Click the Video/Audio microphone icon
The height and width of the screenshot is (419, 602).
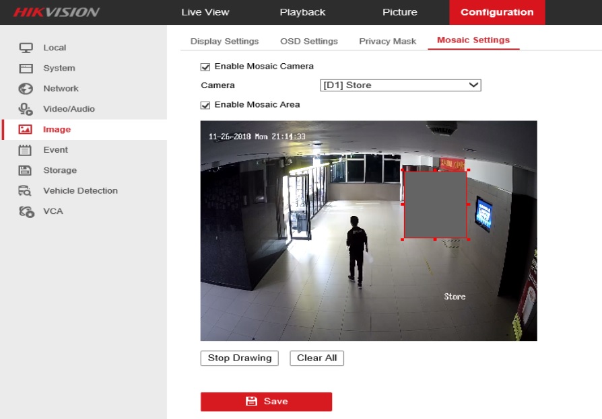pyautogui.click(x=26, y=109)
